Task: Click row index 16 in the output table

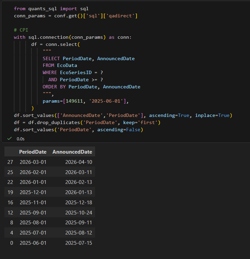Action: [x=10, y=202]
